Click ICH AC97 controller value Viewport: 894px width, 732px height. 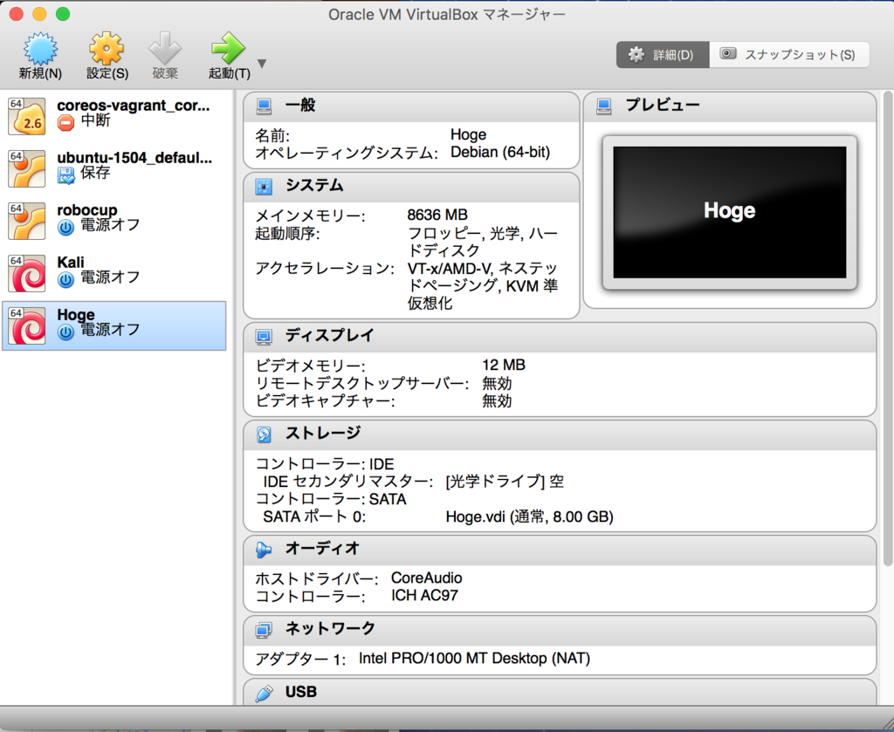click(424, 595)
